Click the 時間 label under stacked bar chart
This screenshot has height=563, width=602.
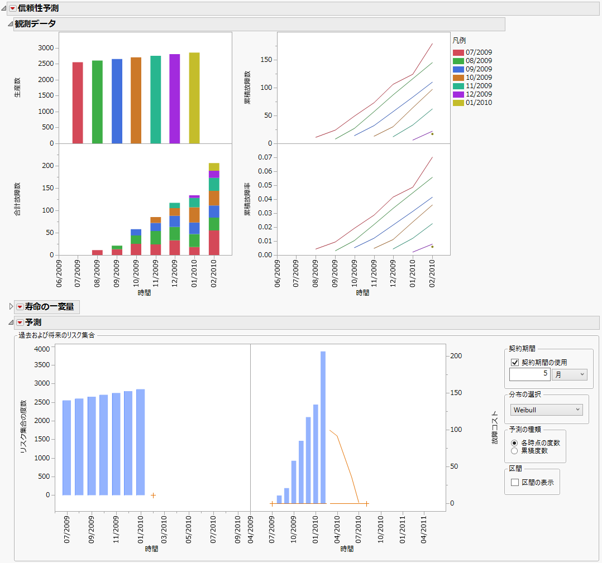click(x=144, y=292)
